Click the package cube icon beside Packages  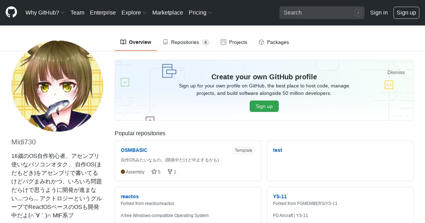pos(261,42)
